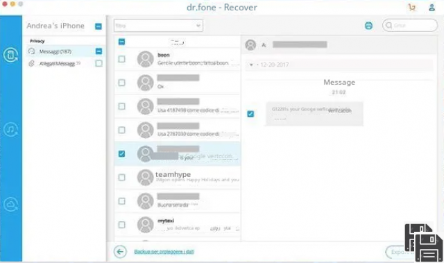The width and height of the screenshot is (444, 263).
Task: Uncheck the selected Google verification conversation
Action: [x=121, y=154]
